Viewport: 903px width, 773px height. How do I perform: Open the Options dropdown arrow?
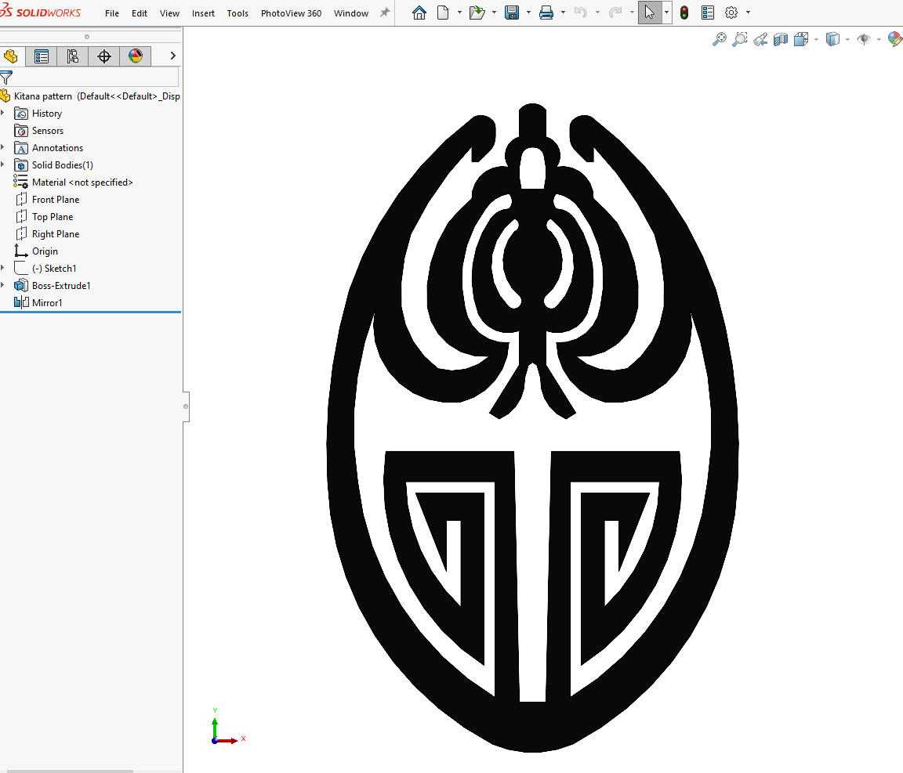click(748, 13)
